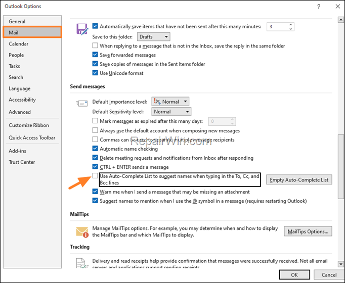Uncheck Delete meeting requests after responding
Viewport: 345px width, 283px height.
(x=95, y=158)
